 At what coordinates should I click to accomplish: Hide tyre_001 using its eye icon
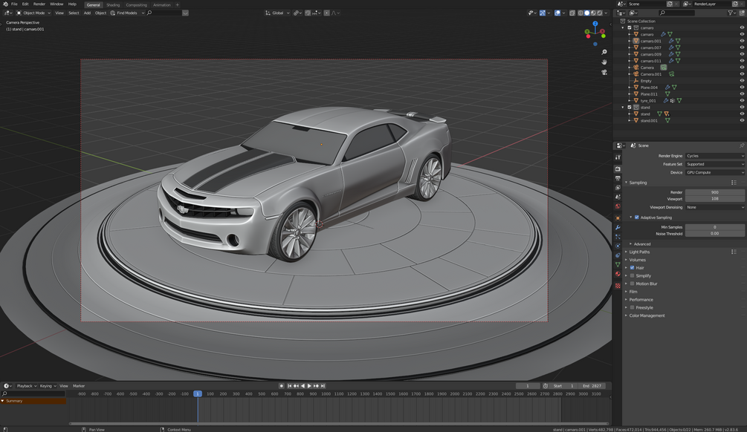point(742,101)
